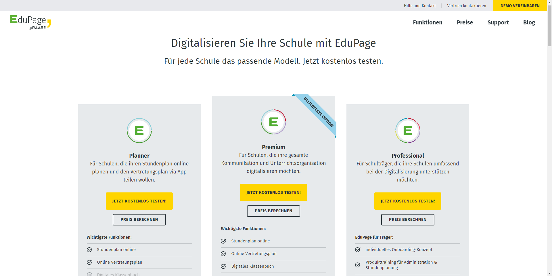Open the Preise menu item
This screenshot has width=552, height=276.
click(x=465, y=22)
